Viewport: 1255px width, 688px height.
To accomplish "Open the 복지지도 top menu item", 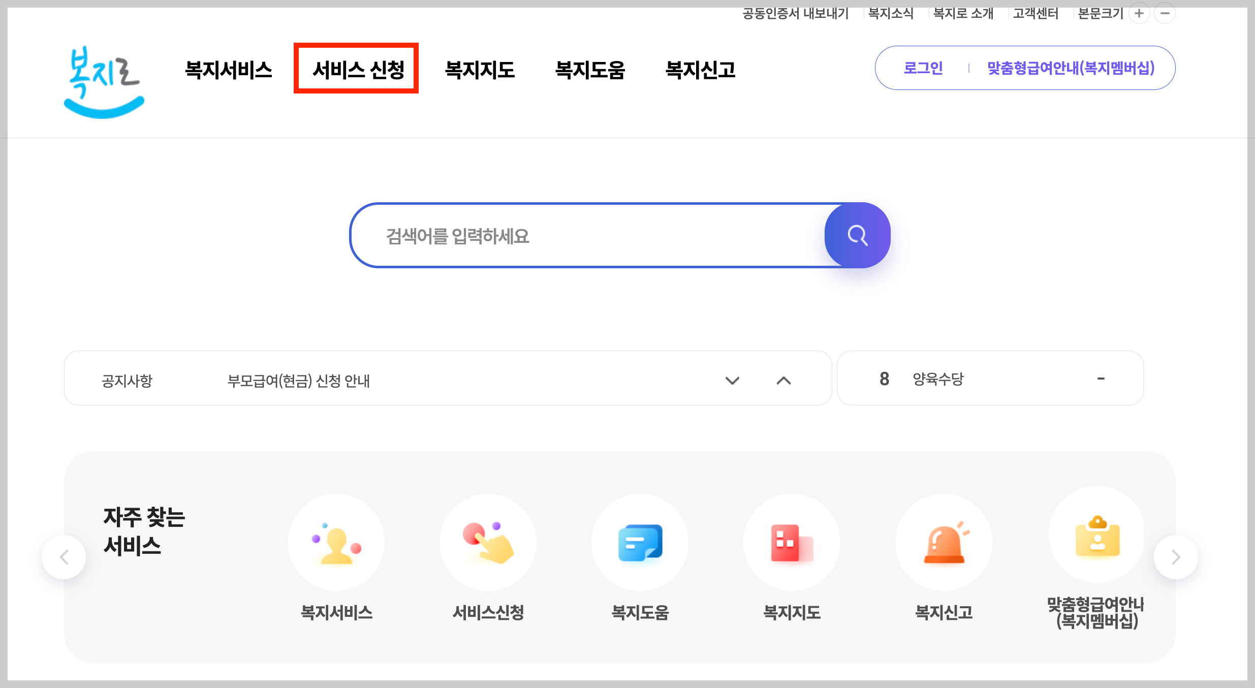I will click(480, 69).
